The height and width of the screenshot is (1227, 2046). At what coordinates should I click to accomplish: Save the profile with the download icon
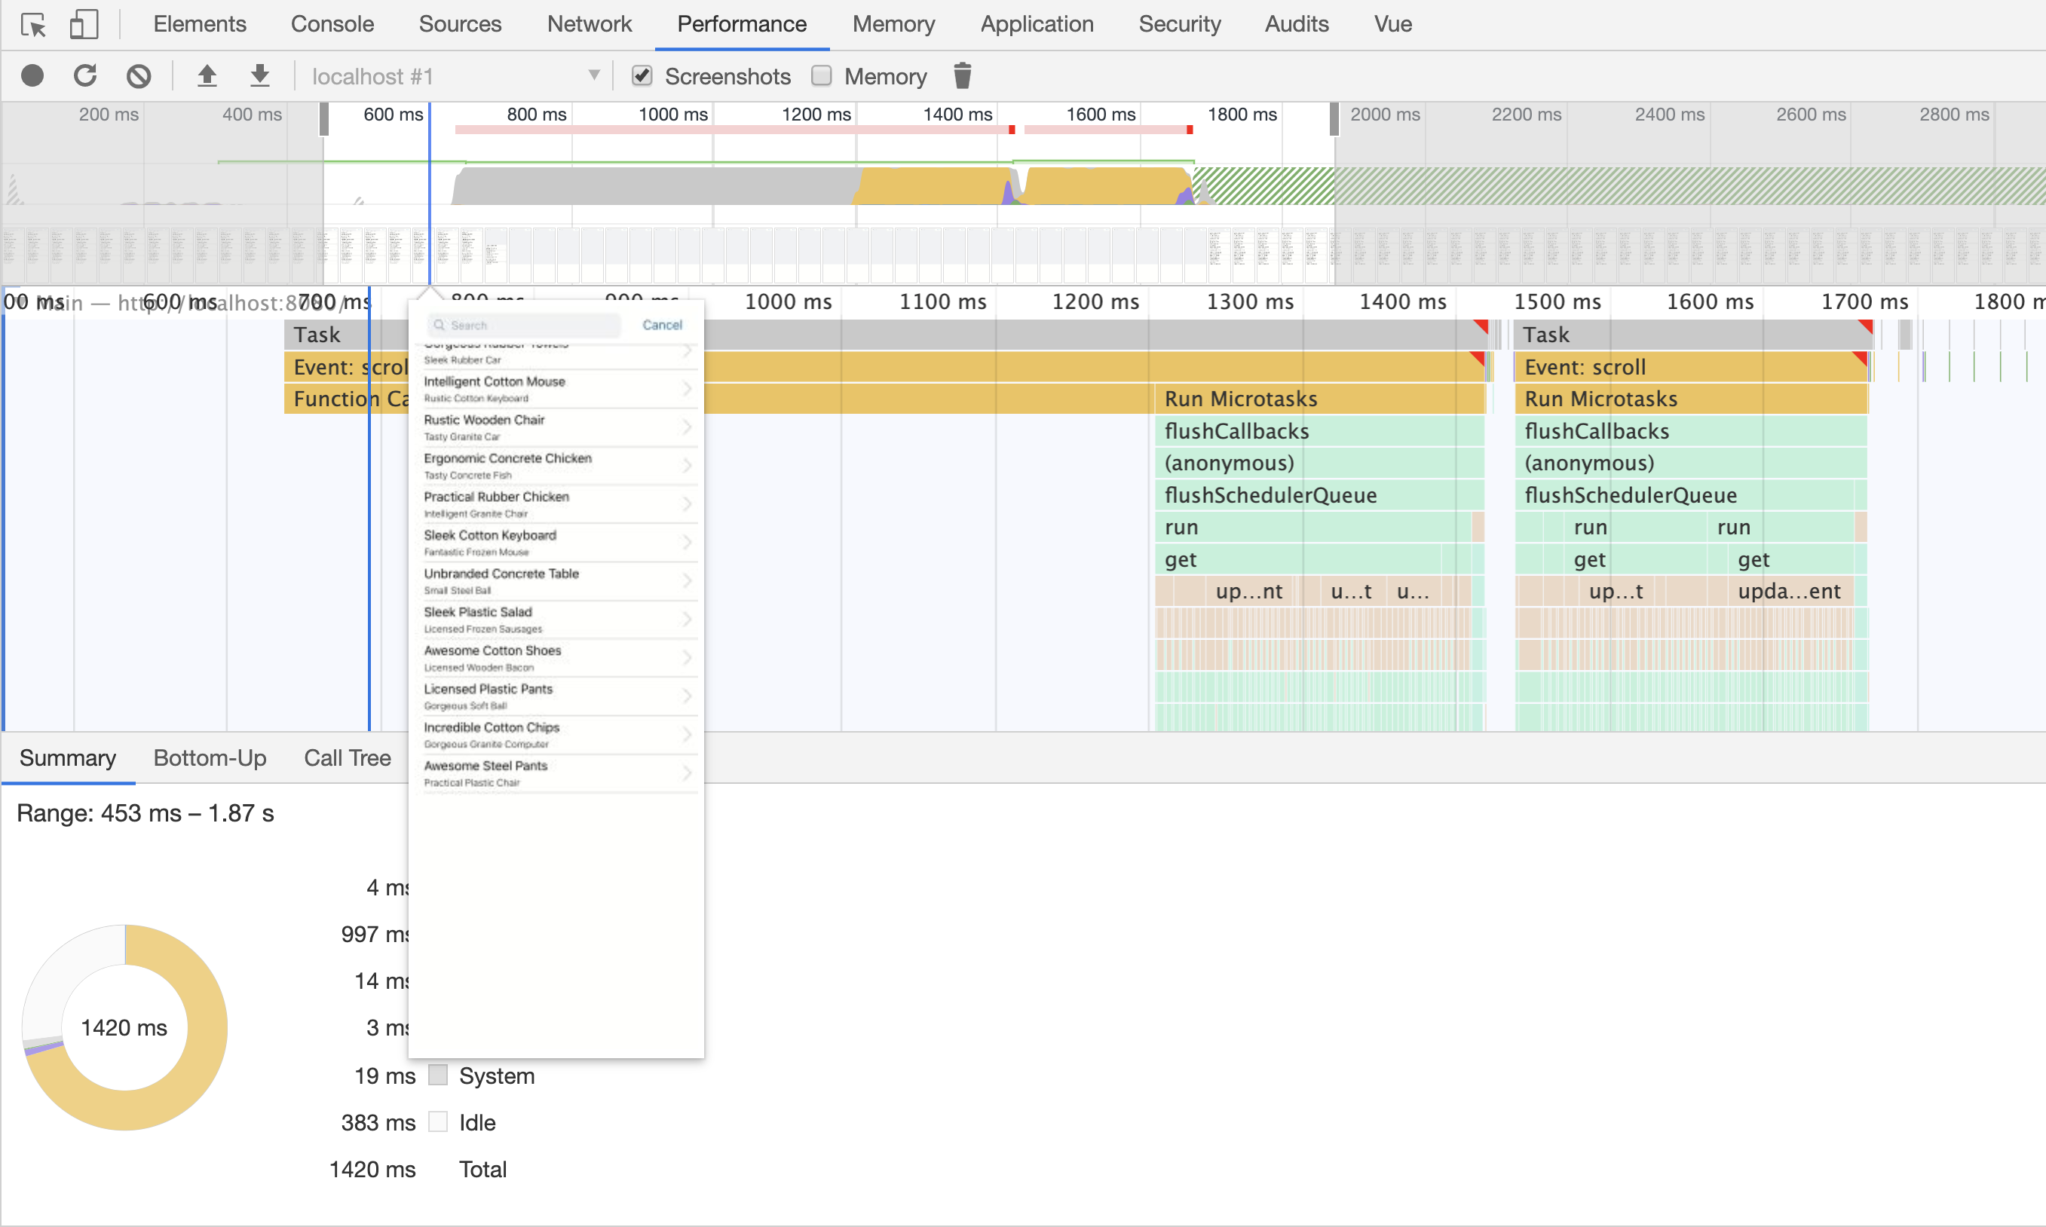click(259, 75)
